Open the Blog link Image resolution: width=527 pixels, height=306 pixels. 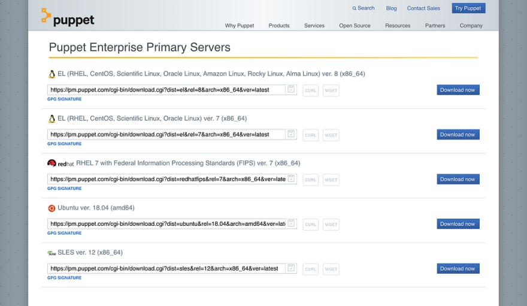click(x=391, y=8)
